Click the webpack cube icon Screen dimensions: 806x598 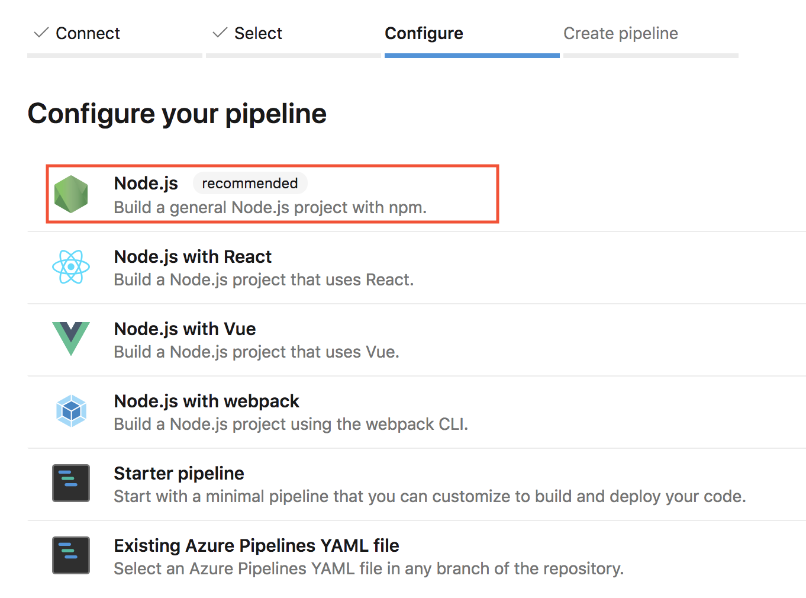tap(71, 411)
